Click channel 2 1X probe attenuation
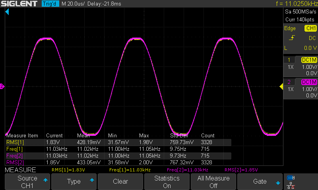 (291, 89)
